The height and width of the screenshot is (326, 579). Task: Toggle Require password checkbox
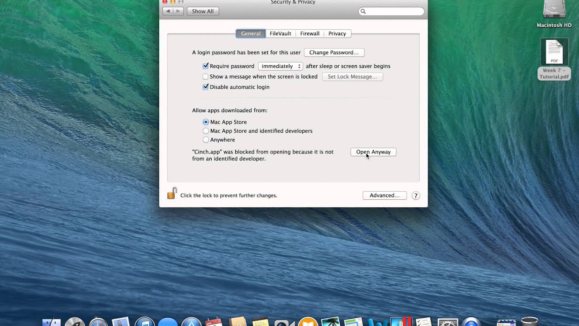click(x=205, y=66)
